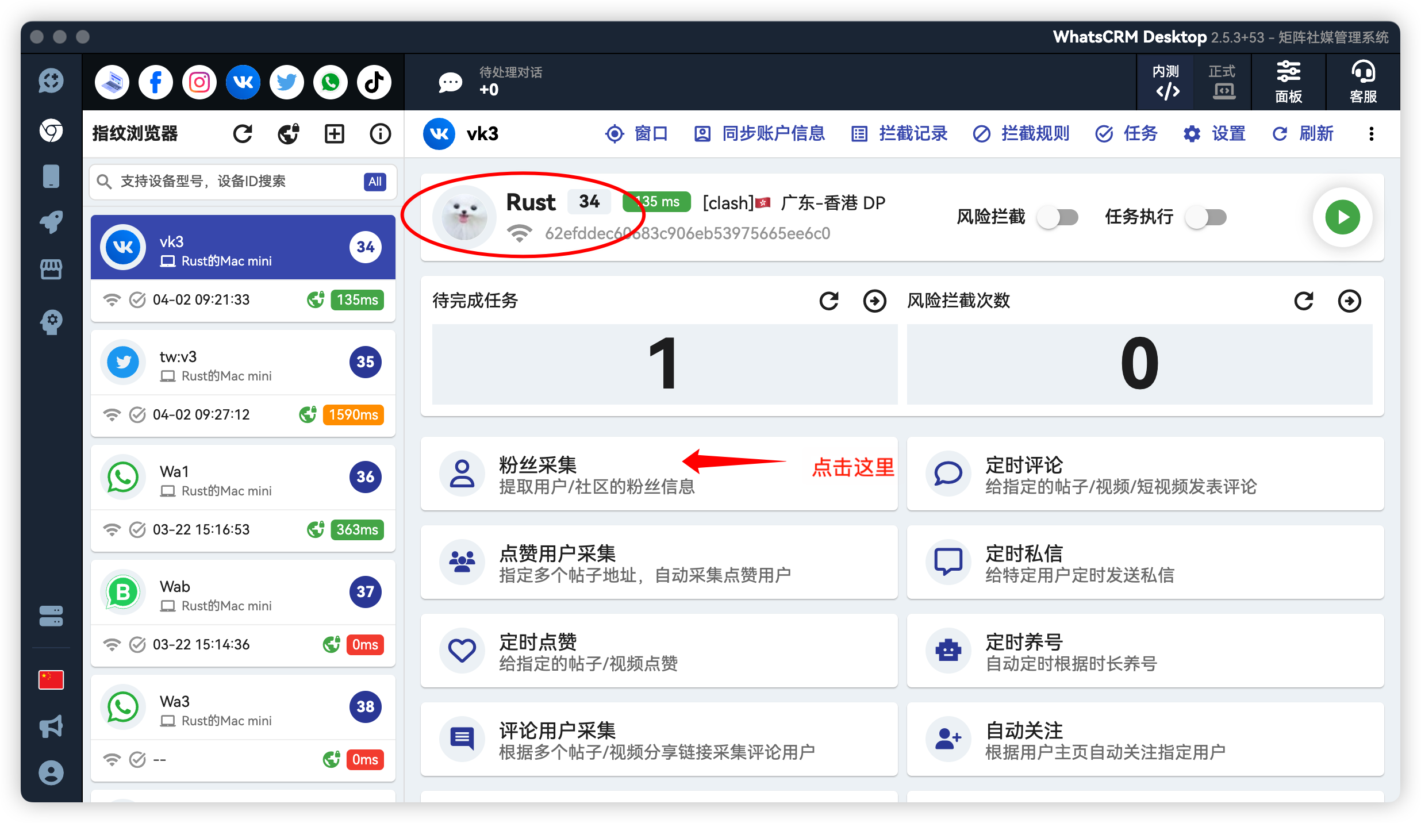Open the 面板 panel icon top right
The width and height of the screenshot is (1421, 823).
coord(1288,82)
